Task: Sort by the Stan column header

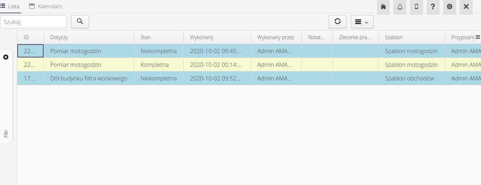Action: [146, 37]
